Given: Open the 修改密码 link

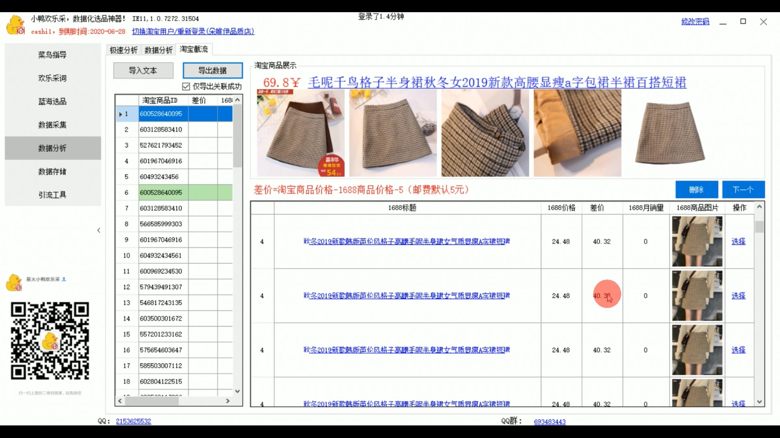Looking at the screenshot, I should tap(695, 21).
